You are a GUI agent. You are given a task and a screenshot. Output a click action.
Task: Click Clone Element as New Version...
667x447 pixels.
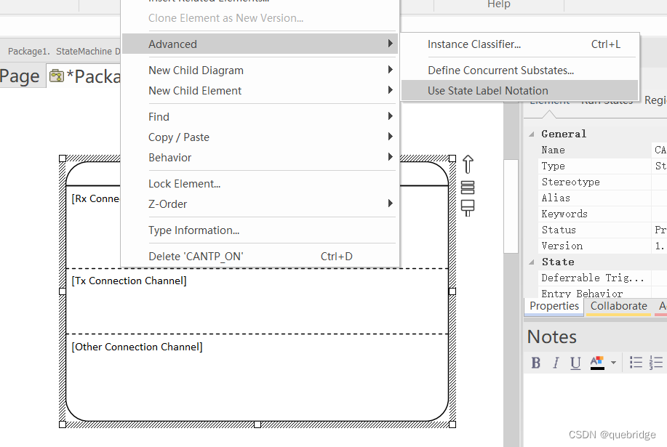pyautogui.click(x=260, y=18)
